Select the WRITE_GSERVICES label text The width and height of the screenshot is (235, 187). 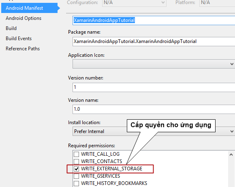pyautogui.click(x=100, y=176)
